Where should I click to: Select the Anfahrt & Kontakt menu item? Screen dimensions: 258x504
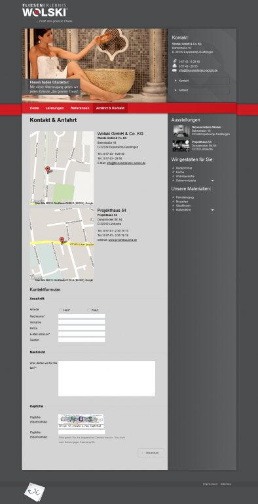click(111, 108)
